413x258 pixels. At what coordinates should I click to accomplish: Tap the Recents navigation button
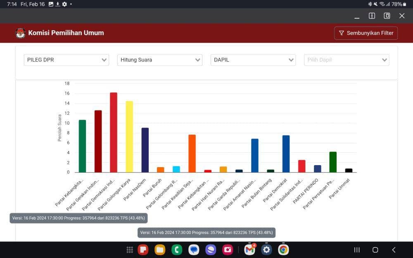(x=357, y=250)
